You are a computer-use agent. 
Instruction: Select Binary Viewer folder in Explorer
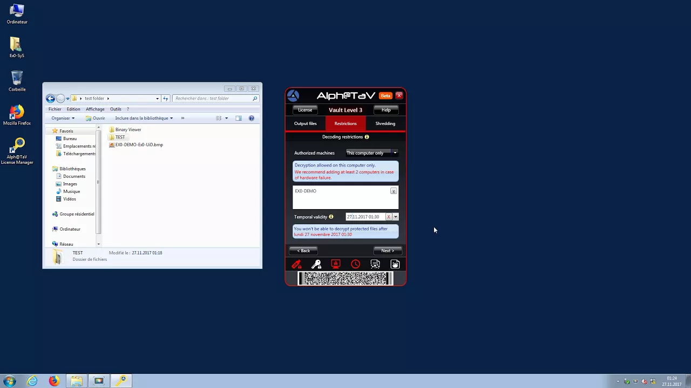pos(125,129)
